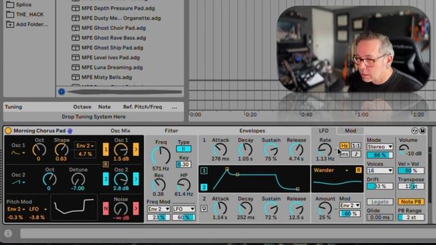Viewport: 436px width, 245px height.
Task: Click the Envelope 2 Sustain knob
Action: [x=271, y=209]
